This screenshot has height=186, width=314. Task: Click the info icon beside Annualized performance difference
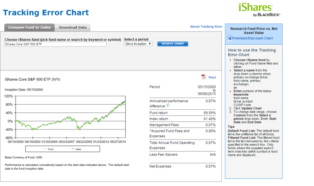point(168,106)
